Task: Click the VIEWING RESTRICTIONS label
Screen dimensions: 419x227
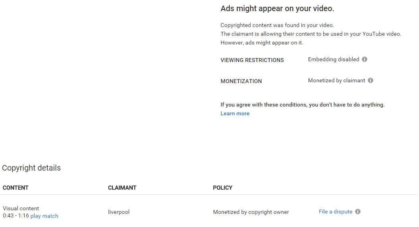Action: [252, 60]
